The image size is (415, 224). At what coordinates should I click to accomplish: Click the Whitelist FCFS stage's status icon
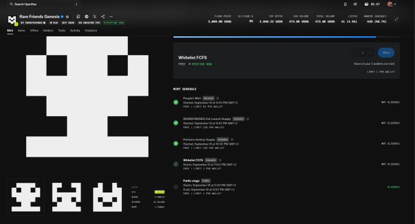[x=176, y=164]
